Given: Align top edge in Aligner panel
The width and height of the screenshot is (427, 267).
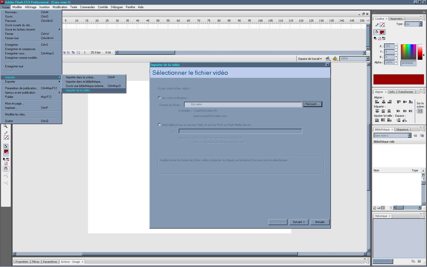Looking at the screenshot, I should coord(399,102).
